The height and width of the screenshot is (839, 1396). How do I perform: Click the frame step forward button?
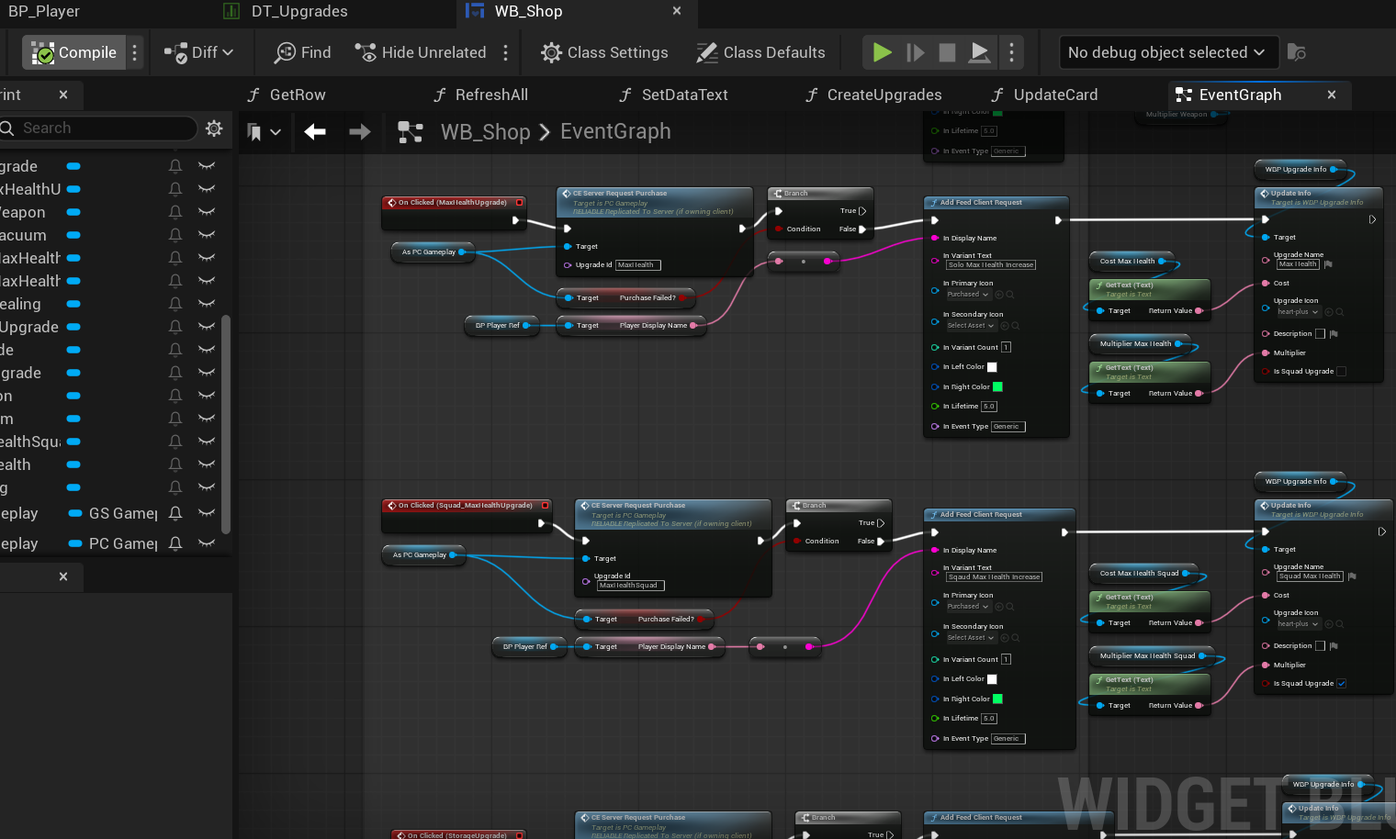pos(916,52)
